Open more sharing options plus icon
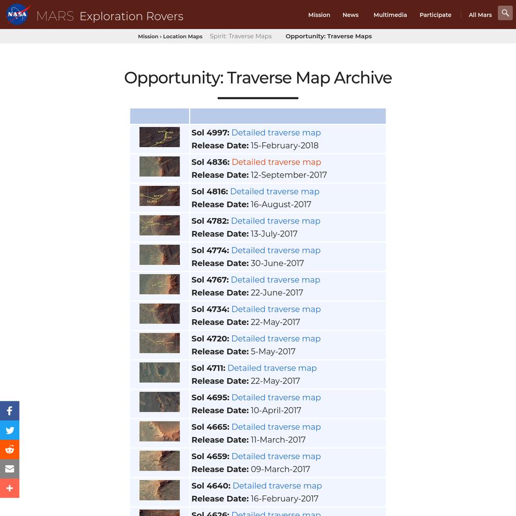The width and height of the screenshot is (516, 516). coord(9,488)
